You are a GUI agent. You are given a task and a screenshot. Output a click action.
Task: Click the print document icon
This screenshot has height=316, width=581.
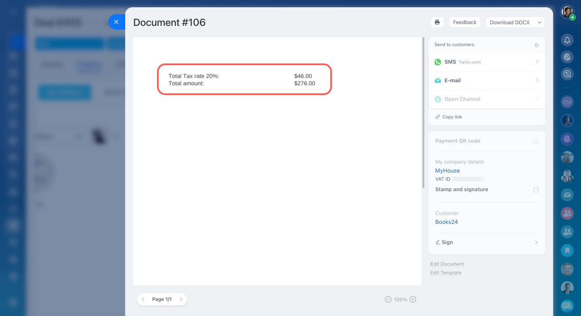coord(437,22)
